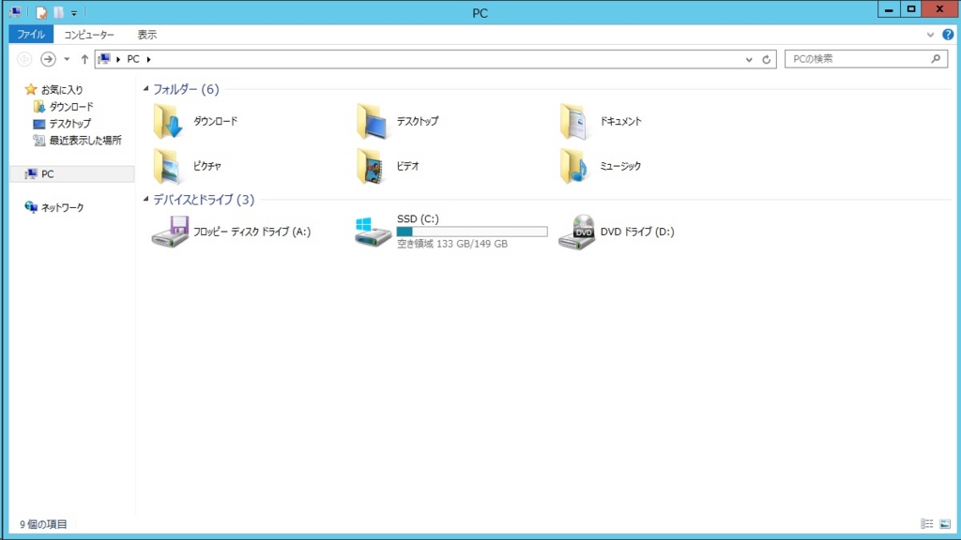Go up one level with up arrow

(84, 59)
